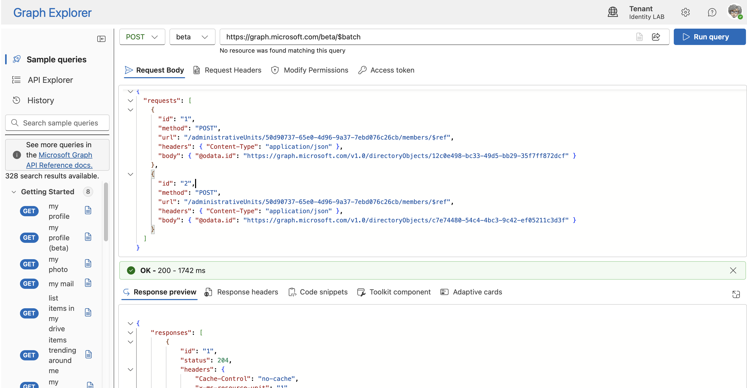Click the "status": 204 line in response

point(206,360)
